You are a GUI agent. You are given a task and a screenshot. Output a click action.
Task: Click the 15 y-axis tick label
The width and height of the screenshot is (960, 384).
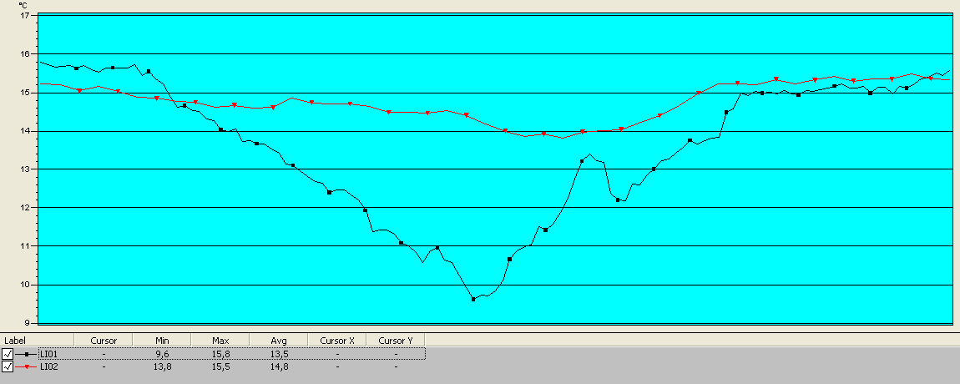point(25,93)
